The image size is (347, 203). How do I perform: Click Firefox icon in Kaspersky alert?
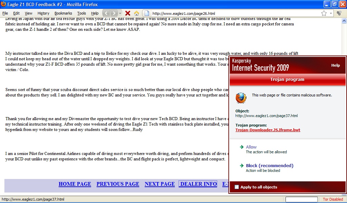[241, 98]
